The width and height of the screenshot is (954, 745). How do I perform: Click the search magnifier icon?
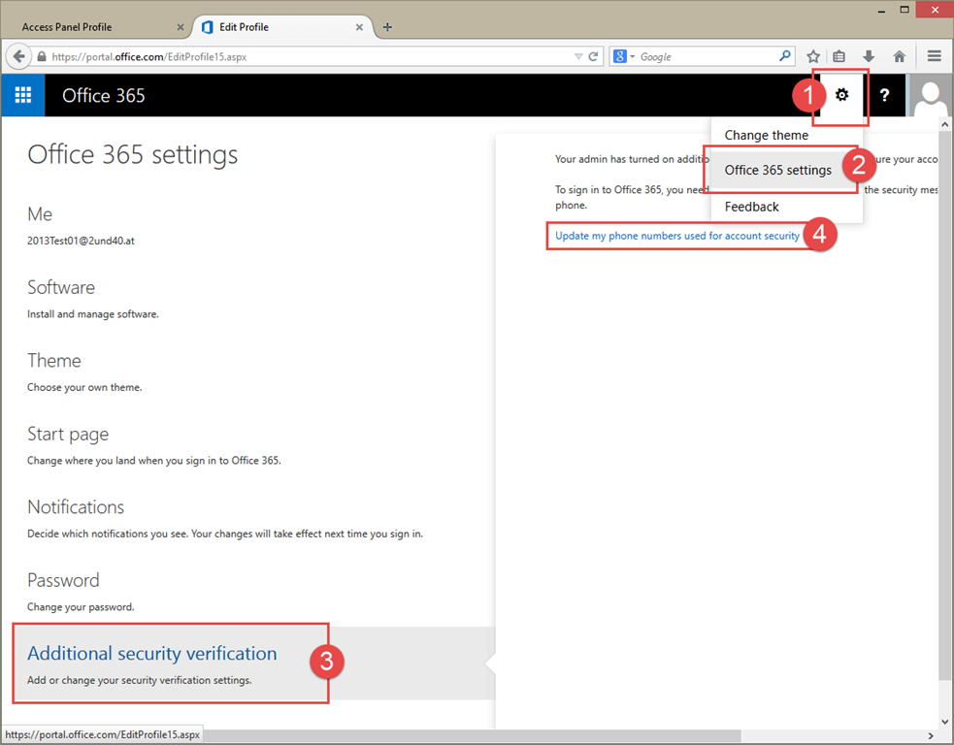[x=785, y=56]
